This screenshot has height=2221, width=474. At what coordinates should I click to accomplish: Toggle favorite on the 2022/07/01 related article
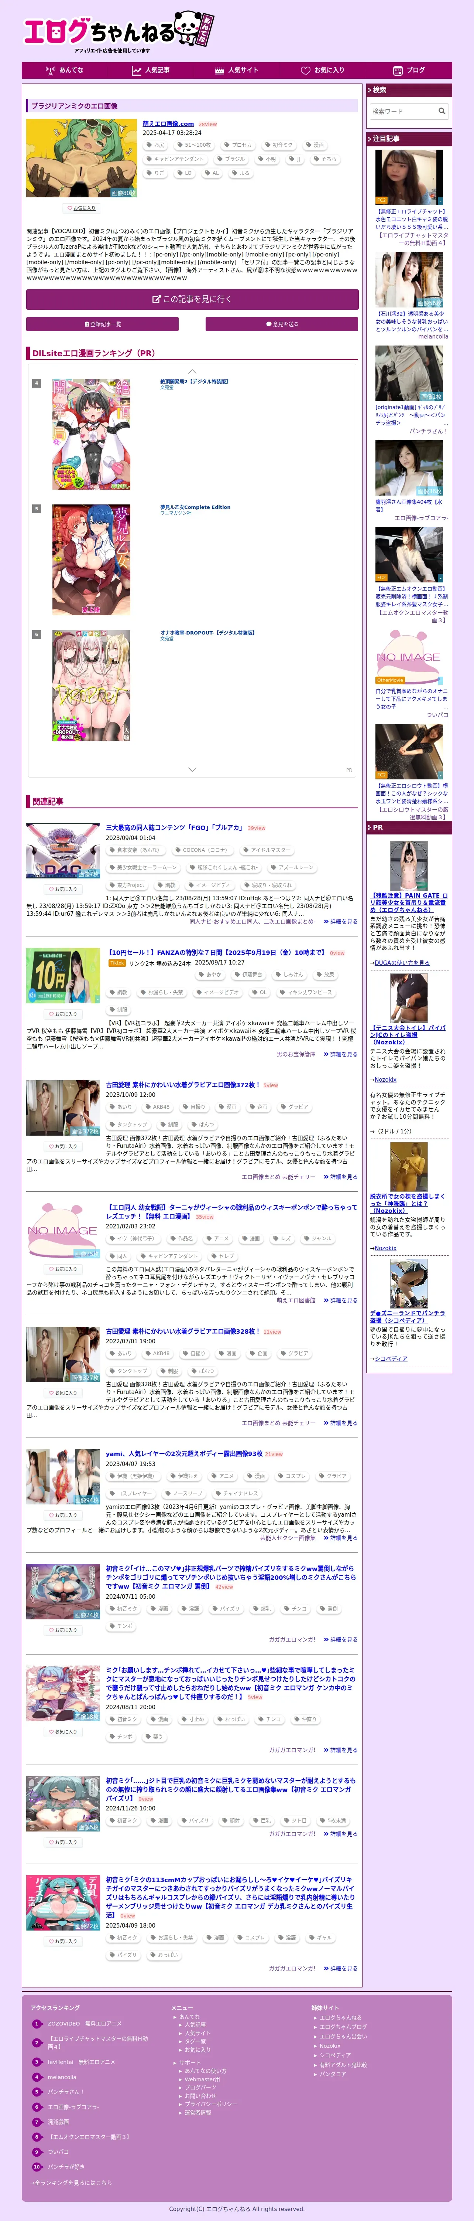point(63,1392)
